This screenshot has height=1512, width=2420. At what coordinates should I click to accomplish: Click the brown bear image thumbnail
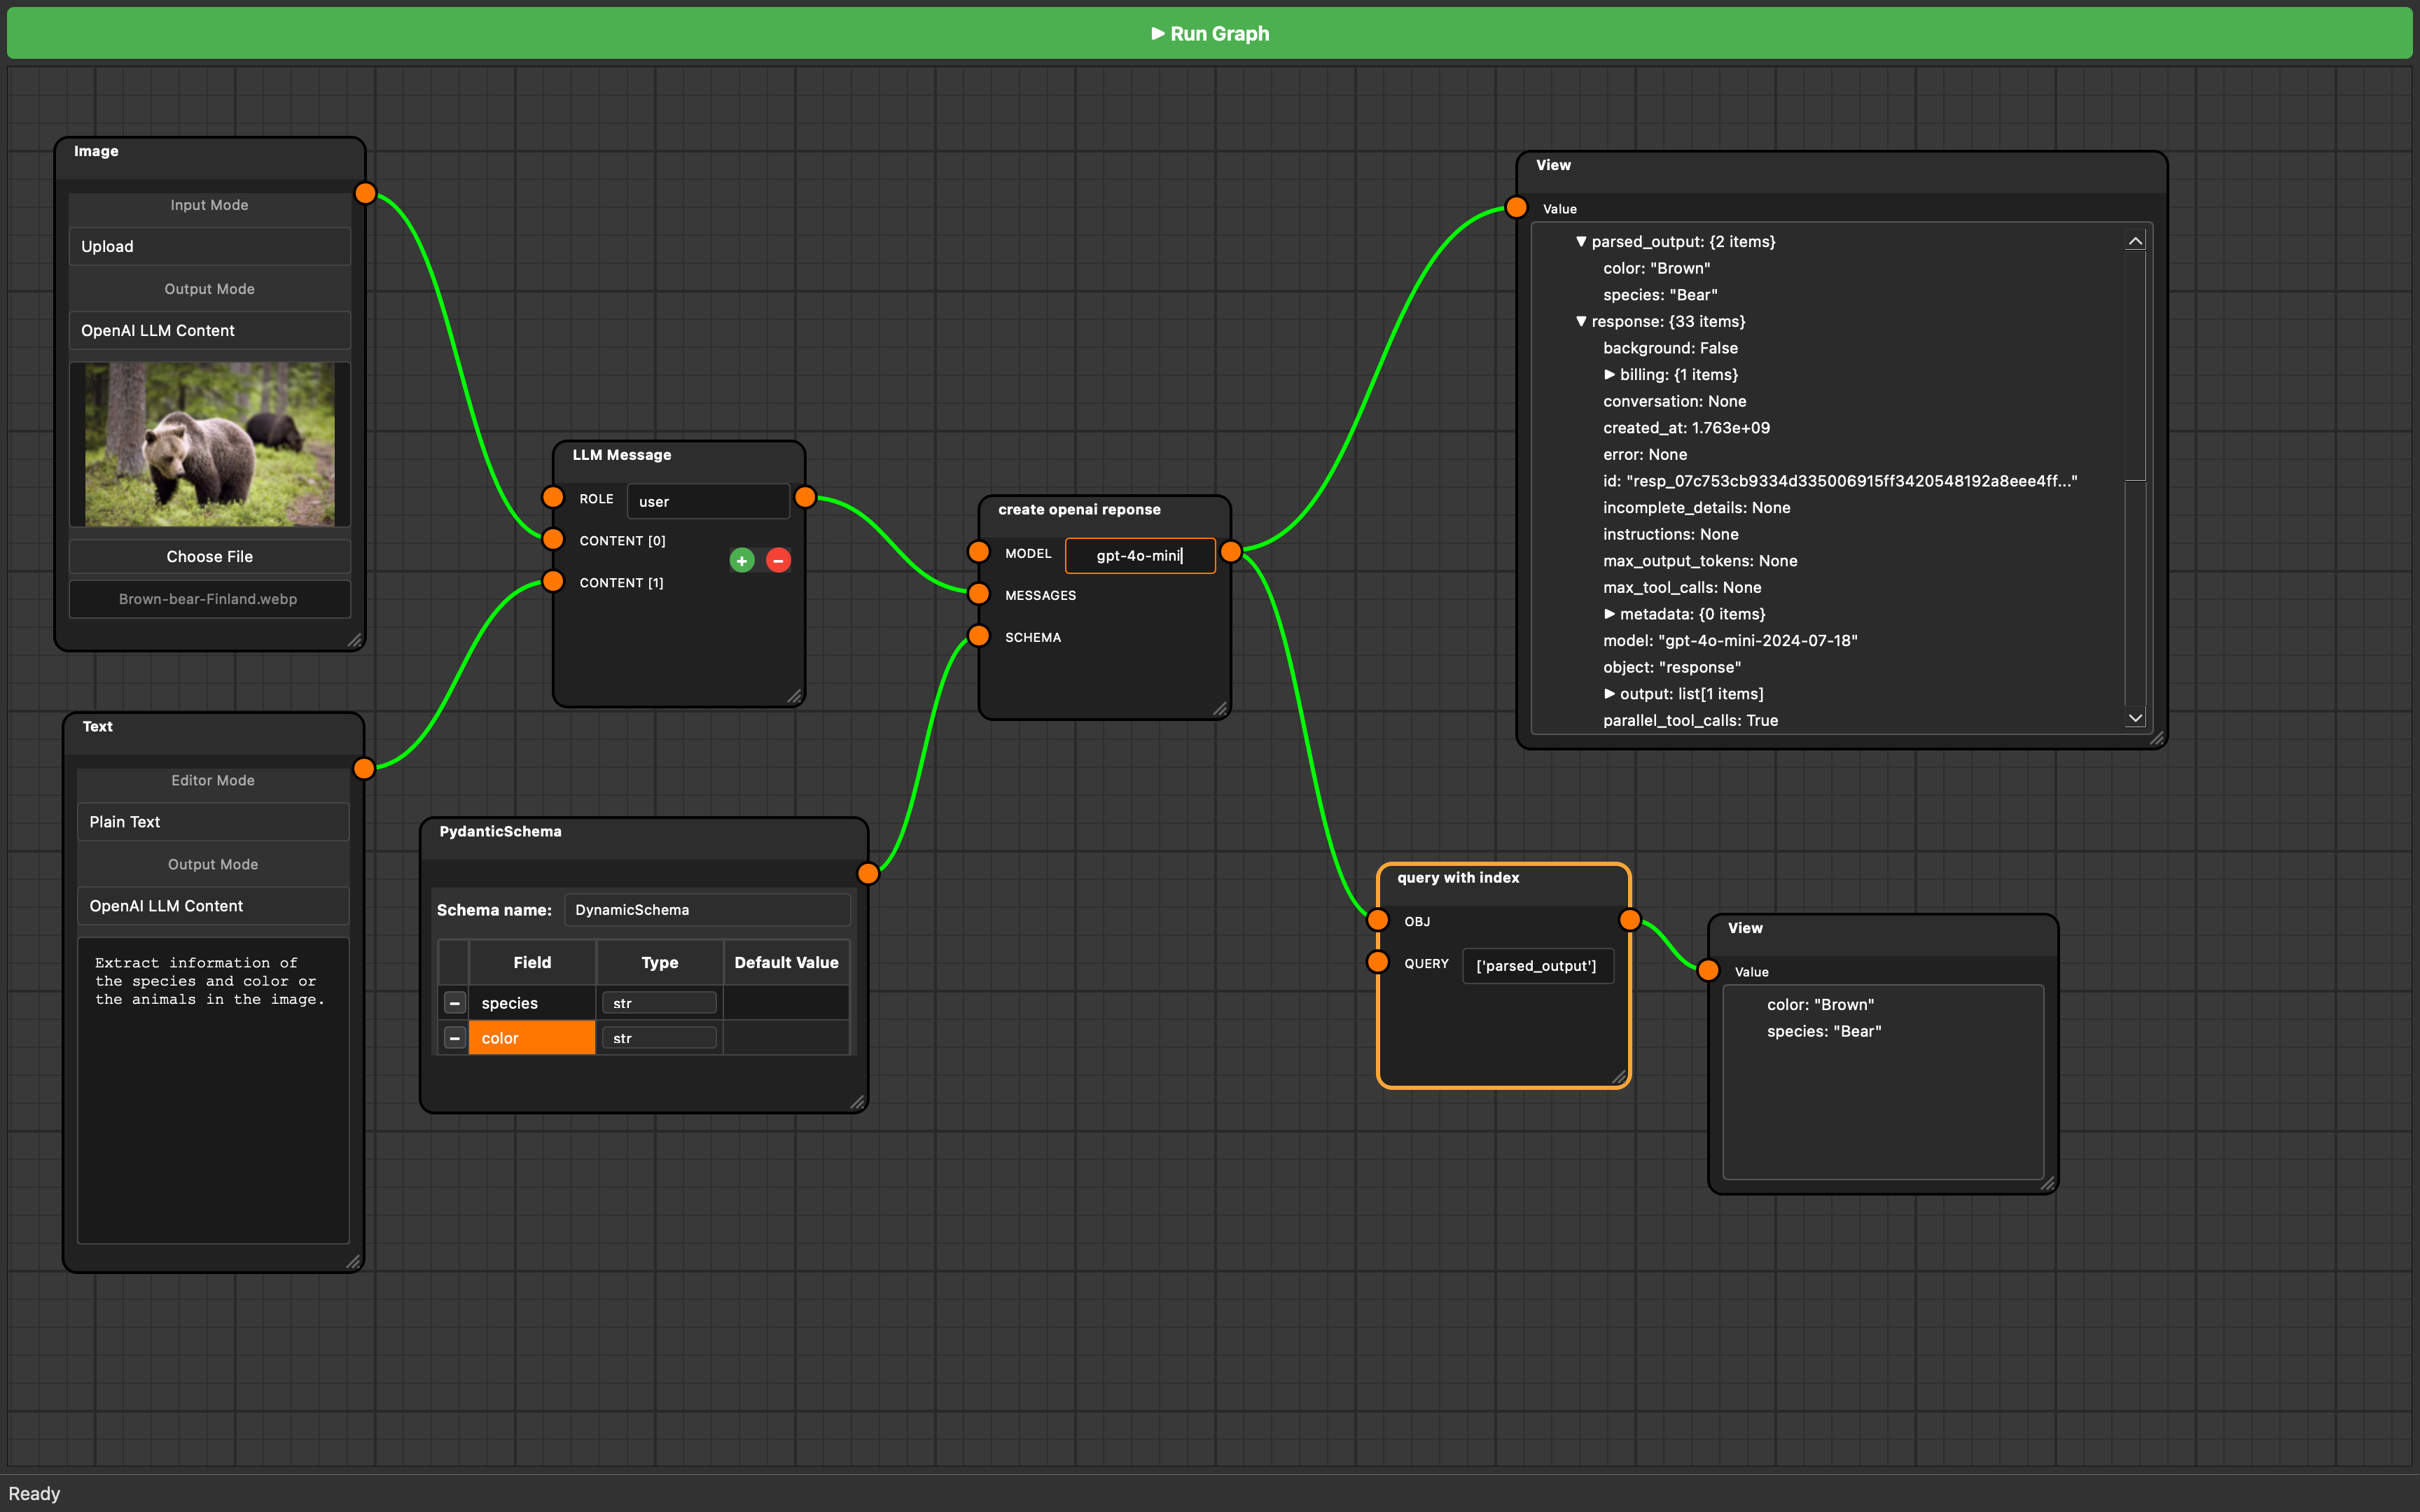[209, 444]
